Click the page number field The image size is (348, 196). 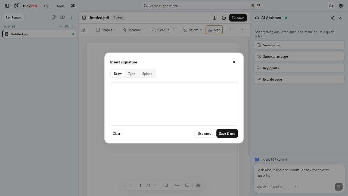140,185
